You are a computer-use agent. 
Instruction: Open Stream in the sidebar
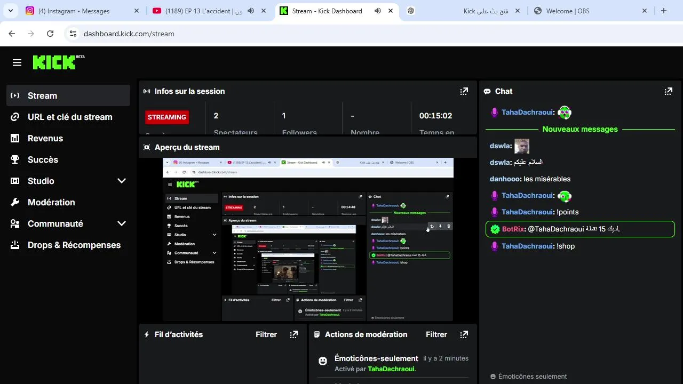[x=68, y=95]
